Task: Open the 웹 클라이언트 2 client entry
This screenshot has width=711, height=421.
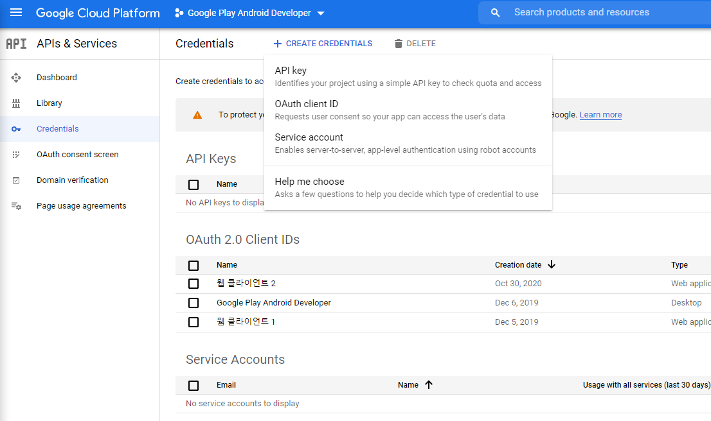Action: tap(246, 284)
